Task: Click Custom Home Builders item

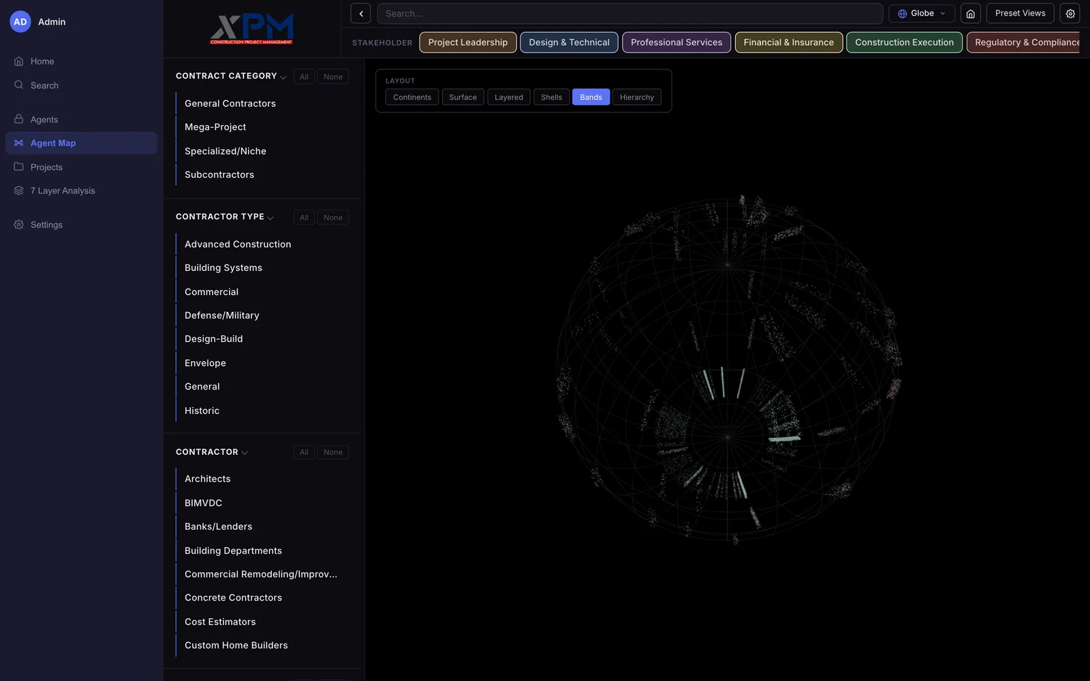Action: tap(262, 646)
